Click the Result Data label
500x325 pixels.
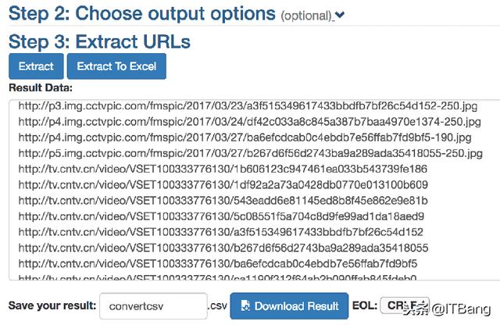click(x=40, y=87)
